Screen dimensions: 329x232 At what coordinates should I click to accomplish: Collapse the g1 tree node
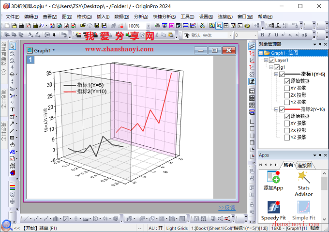click(271, 67)
